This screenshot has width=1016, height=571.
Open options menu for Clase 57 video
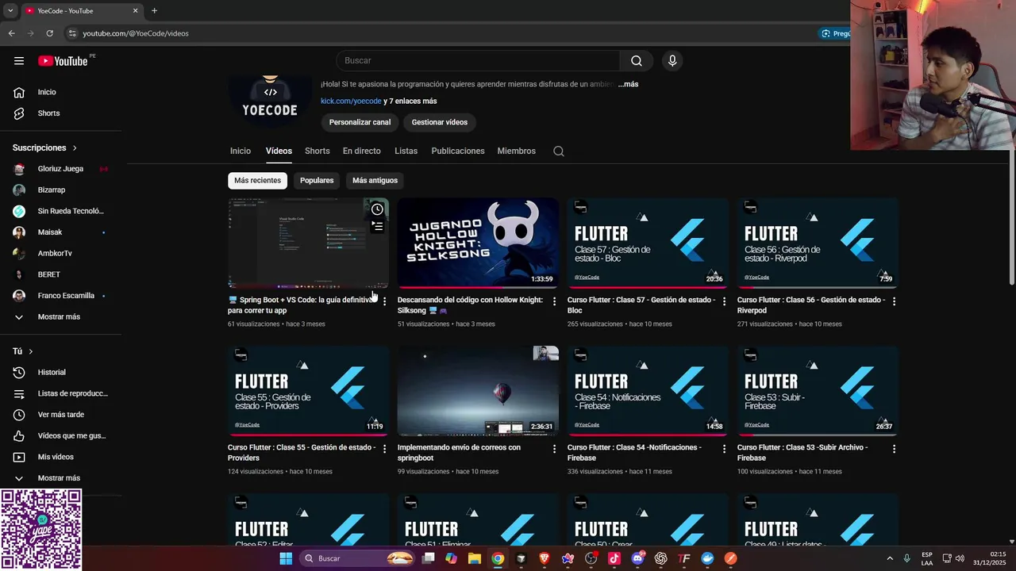[724, 301]
